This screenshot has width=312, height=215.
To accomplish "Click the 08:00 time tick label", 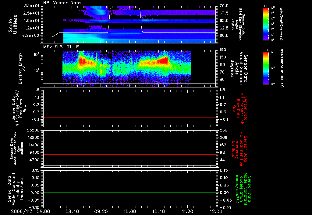I will [43, 211].
